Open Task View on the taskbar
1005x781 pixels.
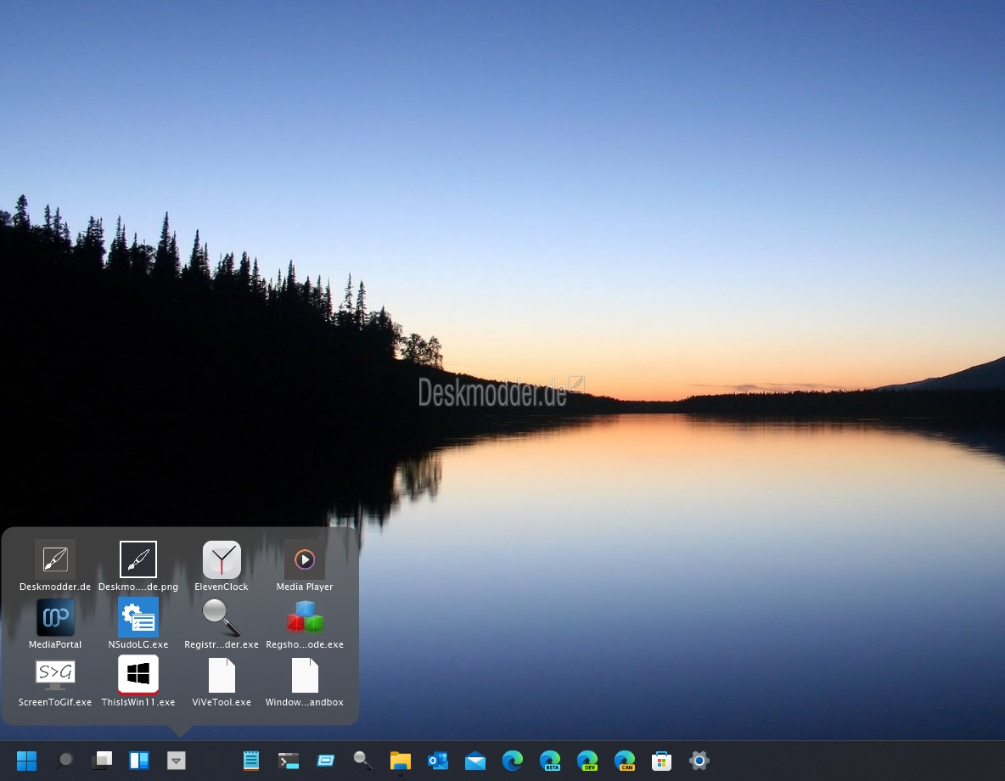pos(102,761)
